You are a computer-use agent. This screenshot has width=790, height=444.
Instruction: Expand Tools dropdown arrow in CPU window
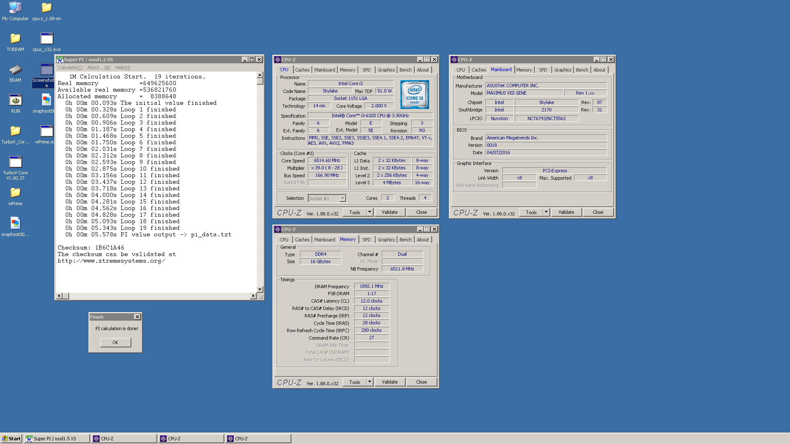[x=369, y=212]
